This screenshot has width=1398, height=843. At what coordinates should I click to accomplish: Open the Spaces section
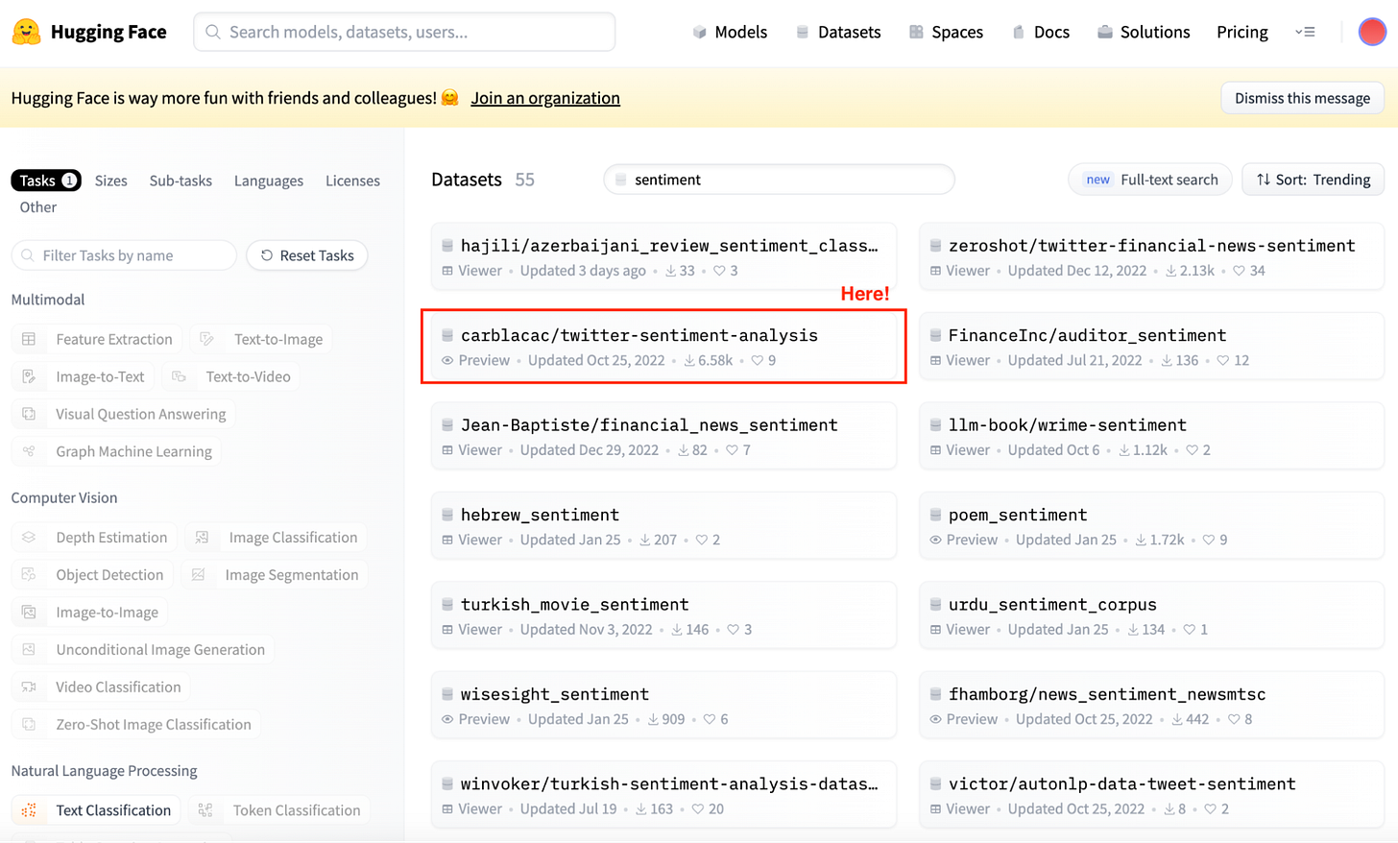[946, 31]
